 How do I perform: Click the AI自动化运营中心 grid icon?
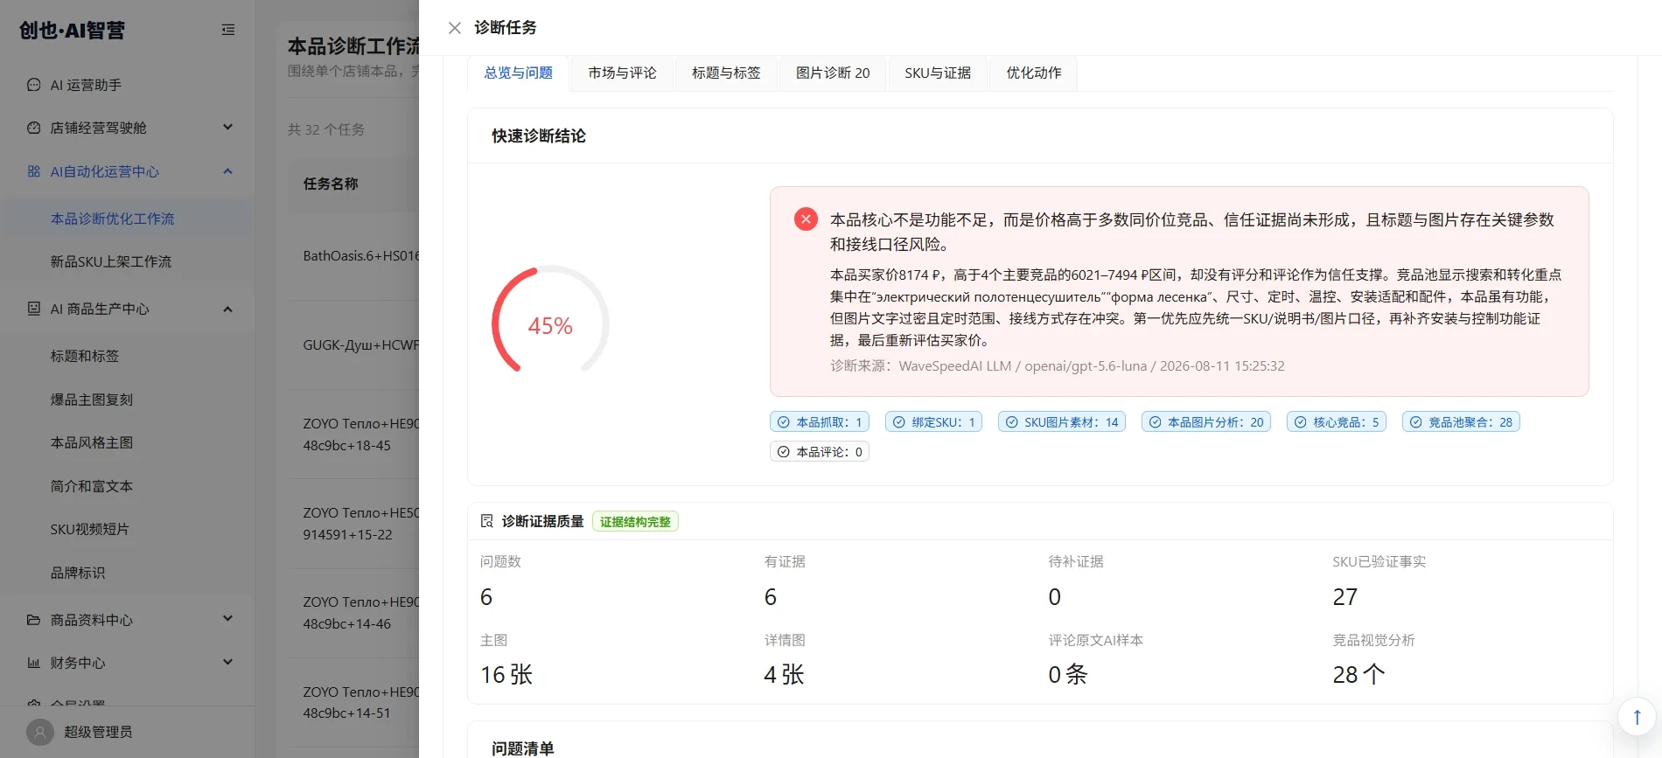click(x=34, y=171)
